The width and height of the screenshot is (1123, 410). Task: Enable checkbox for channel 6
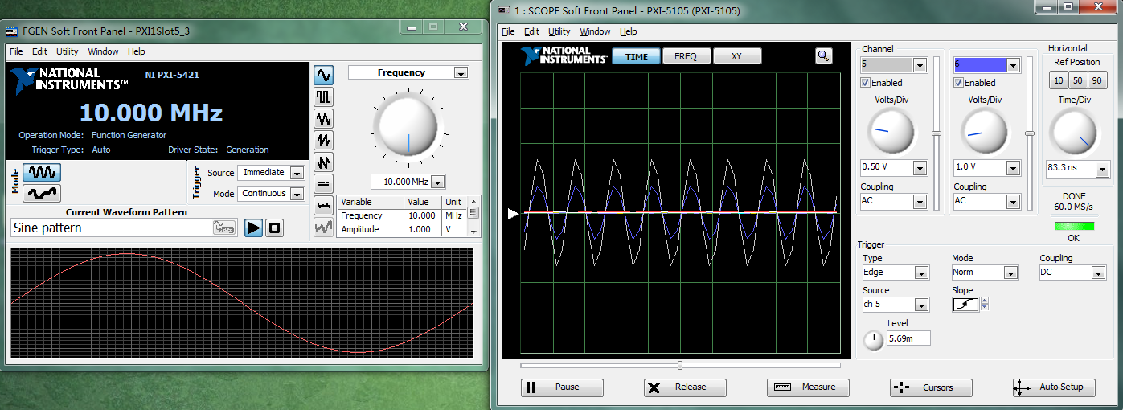pyautogui.click(x=958, y=83)
